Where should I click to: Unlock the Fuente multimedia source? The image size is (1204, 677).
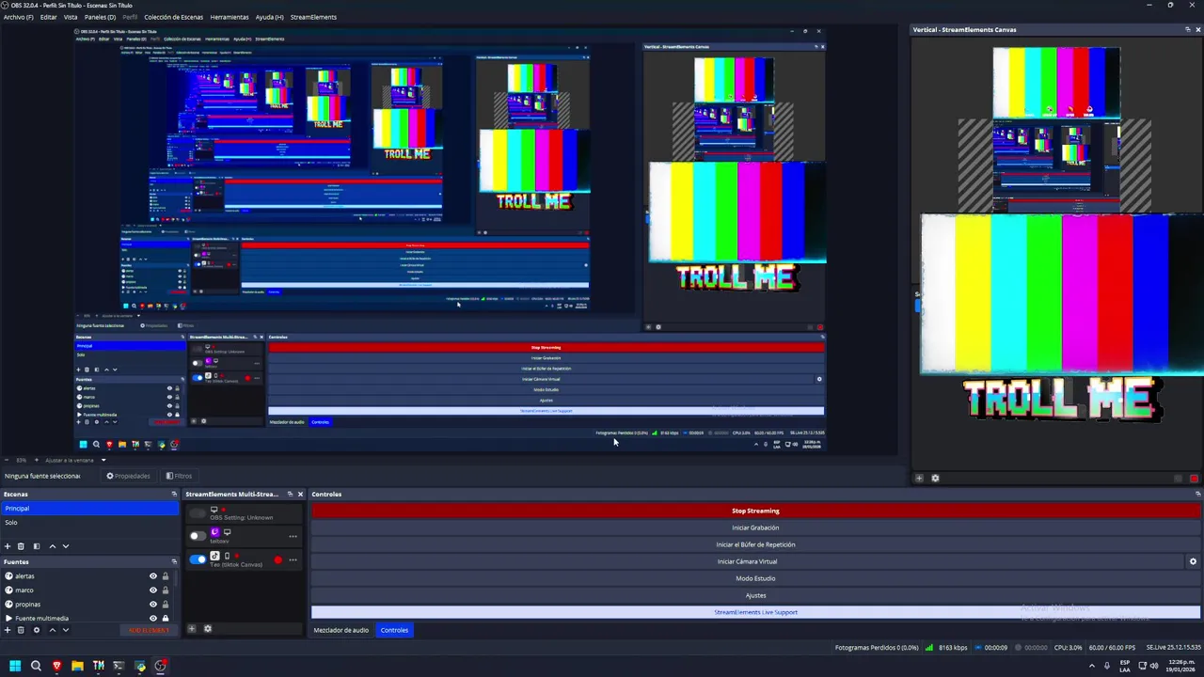pyautogui.click(x=166, y=618)
